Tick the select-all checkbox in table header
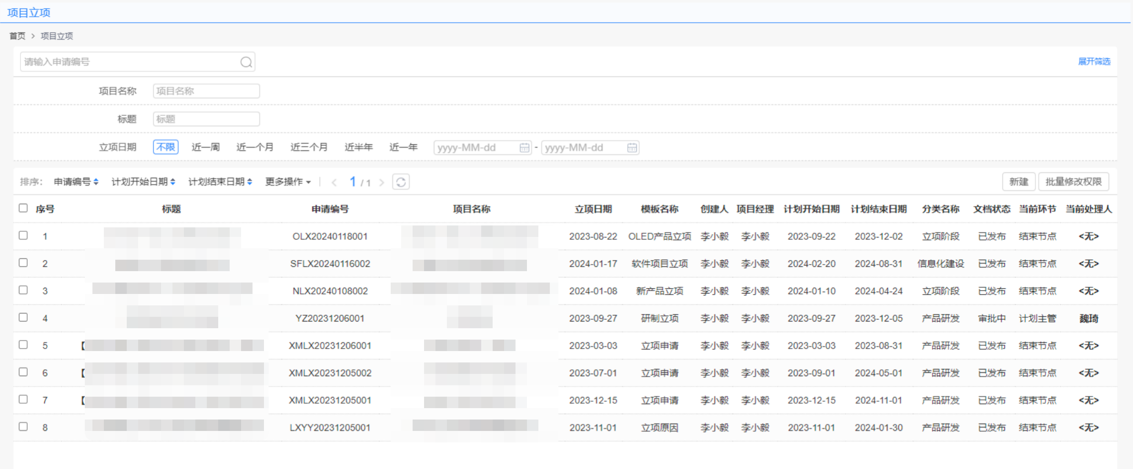1133x469 pixels. [23, 208]
